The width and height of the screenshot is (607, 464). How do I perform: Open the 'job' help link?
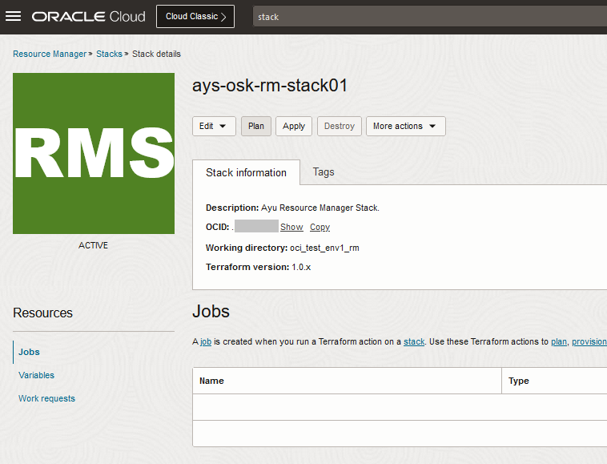click(x=206, y=341)
